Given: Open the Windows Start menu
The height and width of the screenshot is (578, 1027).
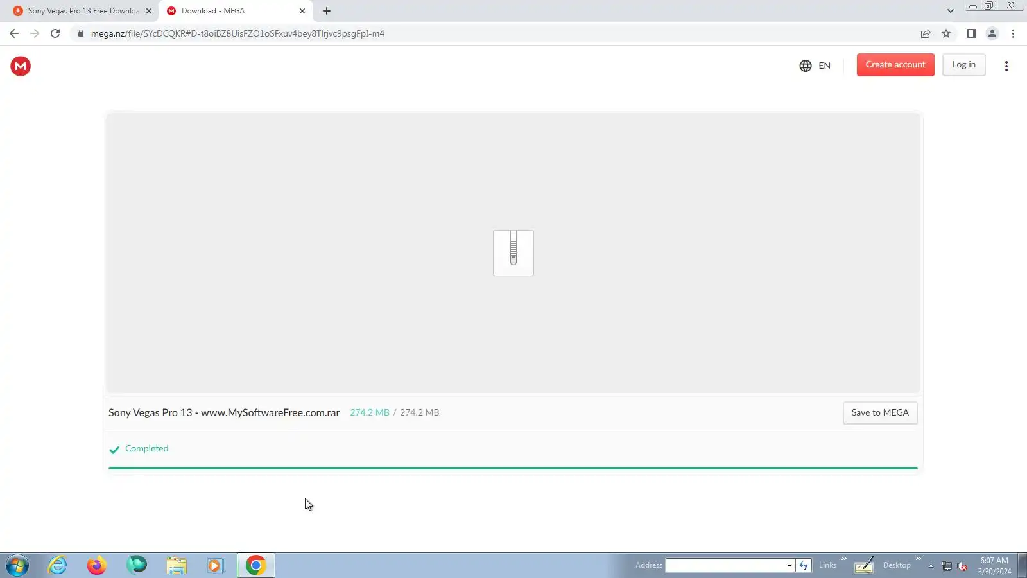Looking at the screenshot, I should (x=17, y=565).
